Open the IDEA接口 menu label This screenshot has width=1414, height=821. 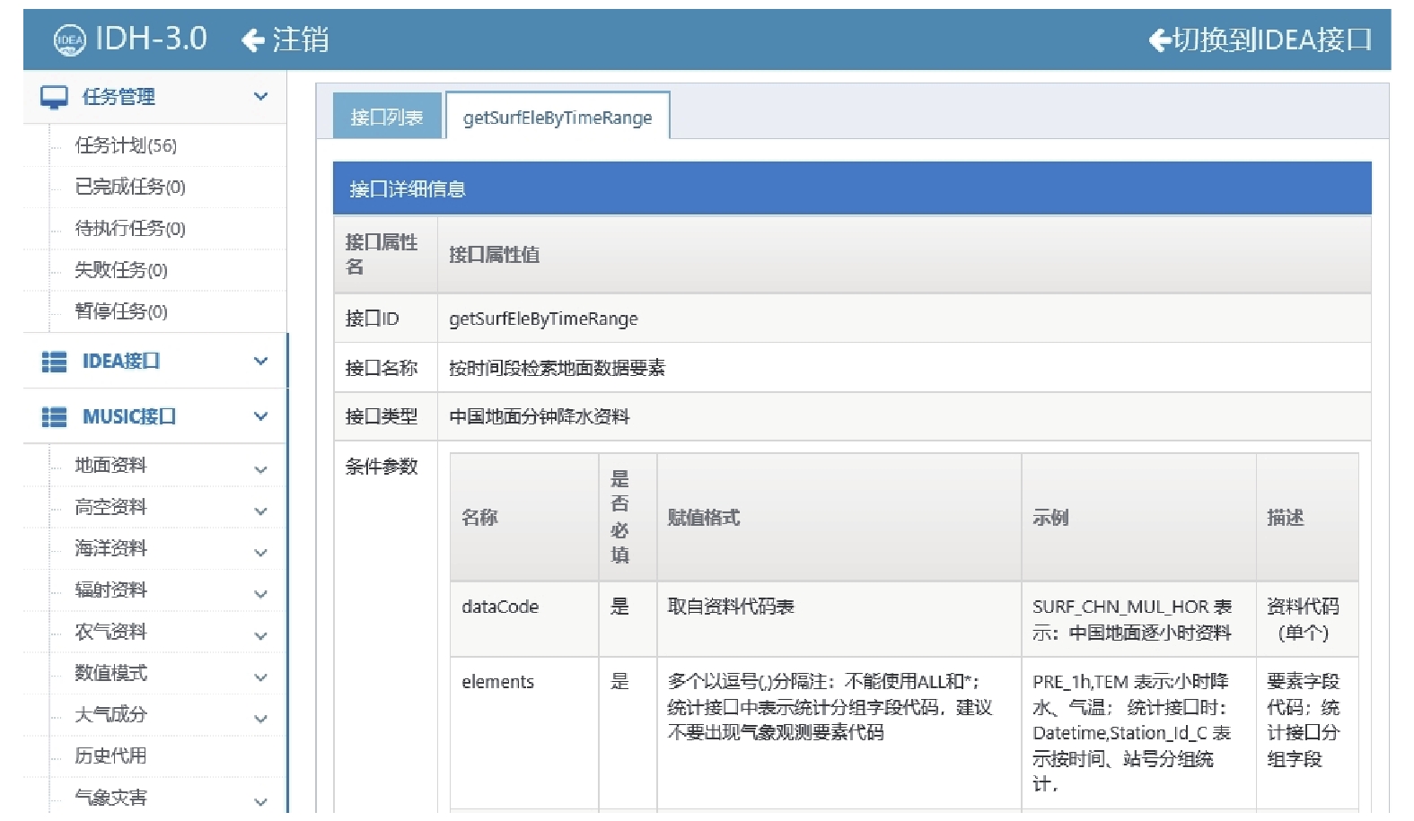[121, 361]
